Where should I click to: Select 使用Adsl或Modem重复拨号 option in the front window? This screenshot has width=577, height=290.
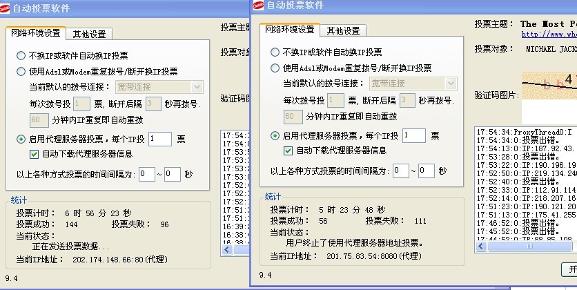[x=275, y=68]
